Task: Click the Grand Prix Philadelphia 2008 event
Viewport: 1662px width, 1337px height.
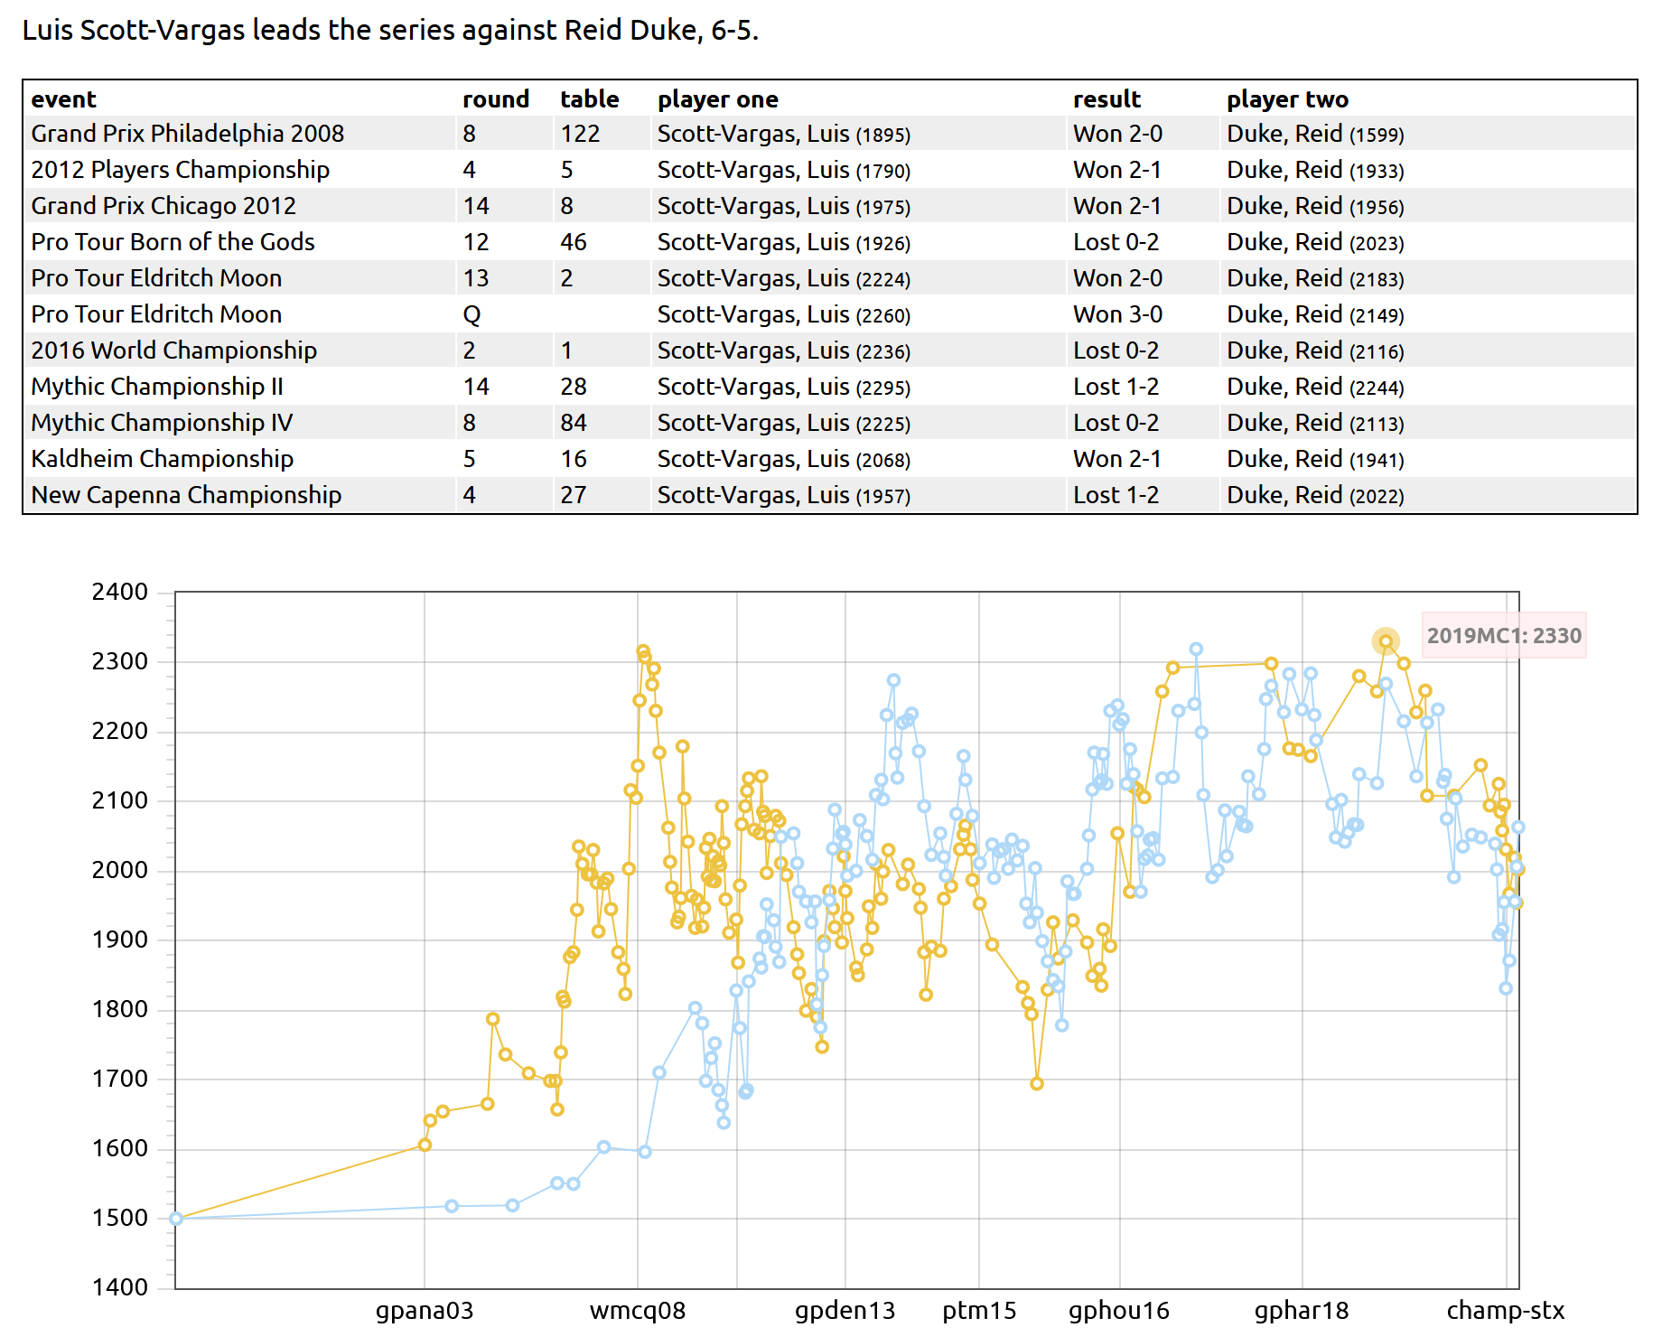Action: point(187,134)
